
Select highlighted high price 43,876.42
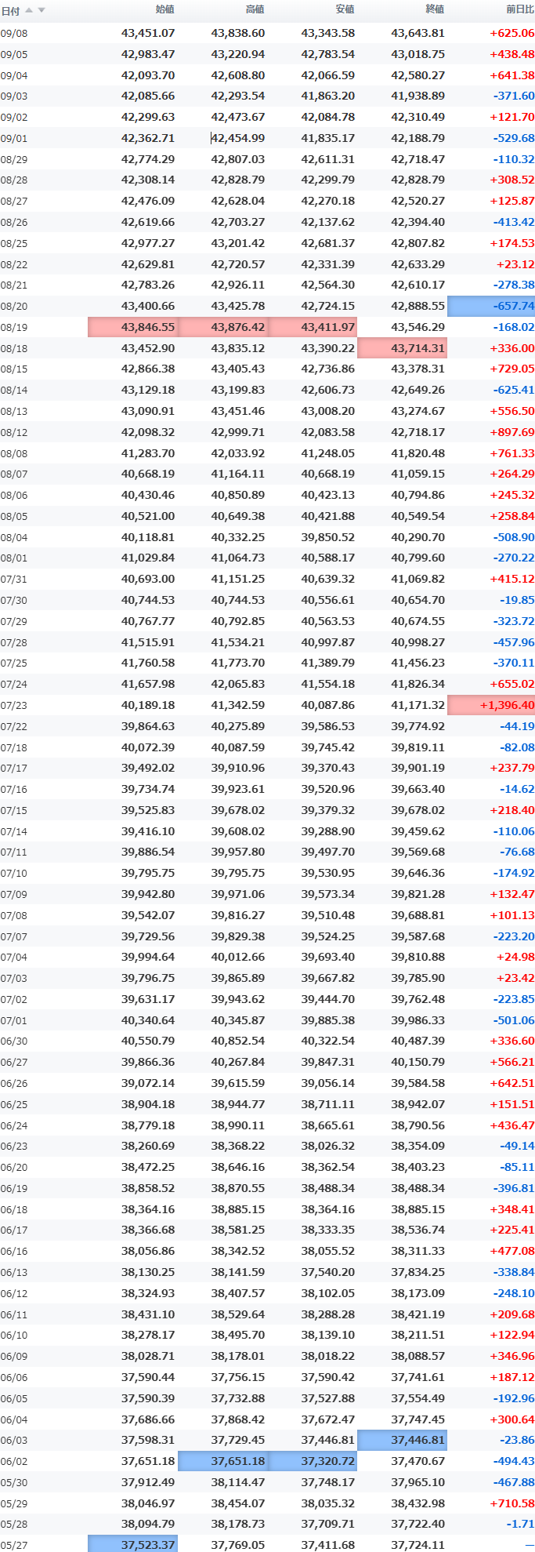click(x=222, y=327)
